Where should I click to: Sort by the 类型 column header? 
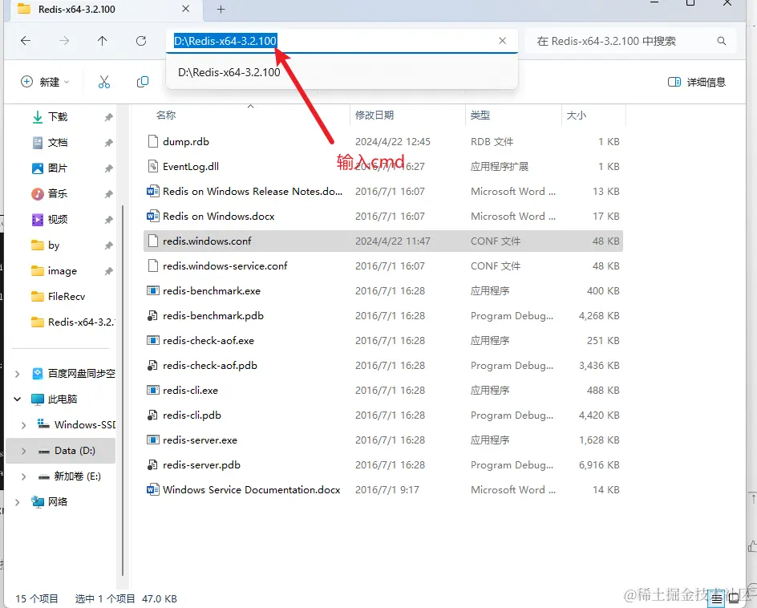pyautogui.click(x=480, y=115)
